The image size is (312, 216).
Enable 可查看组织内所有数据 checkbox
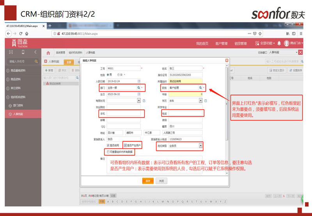pos(108,151)
